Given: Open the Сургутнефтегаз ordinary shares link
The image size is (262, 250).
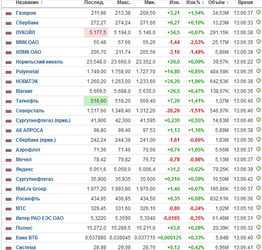Looking at the screenshot, I should [x=35, y=179].
